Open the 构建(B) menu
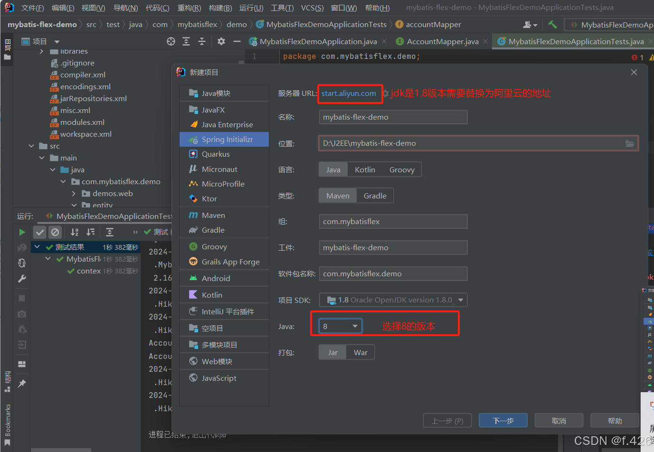This screenshot has width=654, height=452. (x=220, y=8)
